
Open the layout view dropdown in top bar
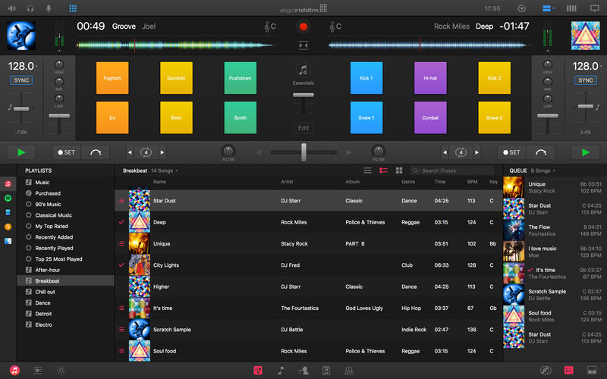coord(549,8)
